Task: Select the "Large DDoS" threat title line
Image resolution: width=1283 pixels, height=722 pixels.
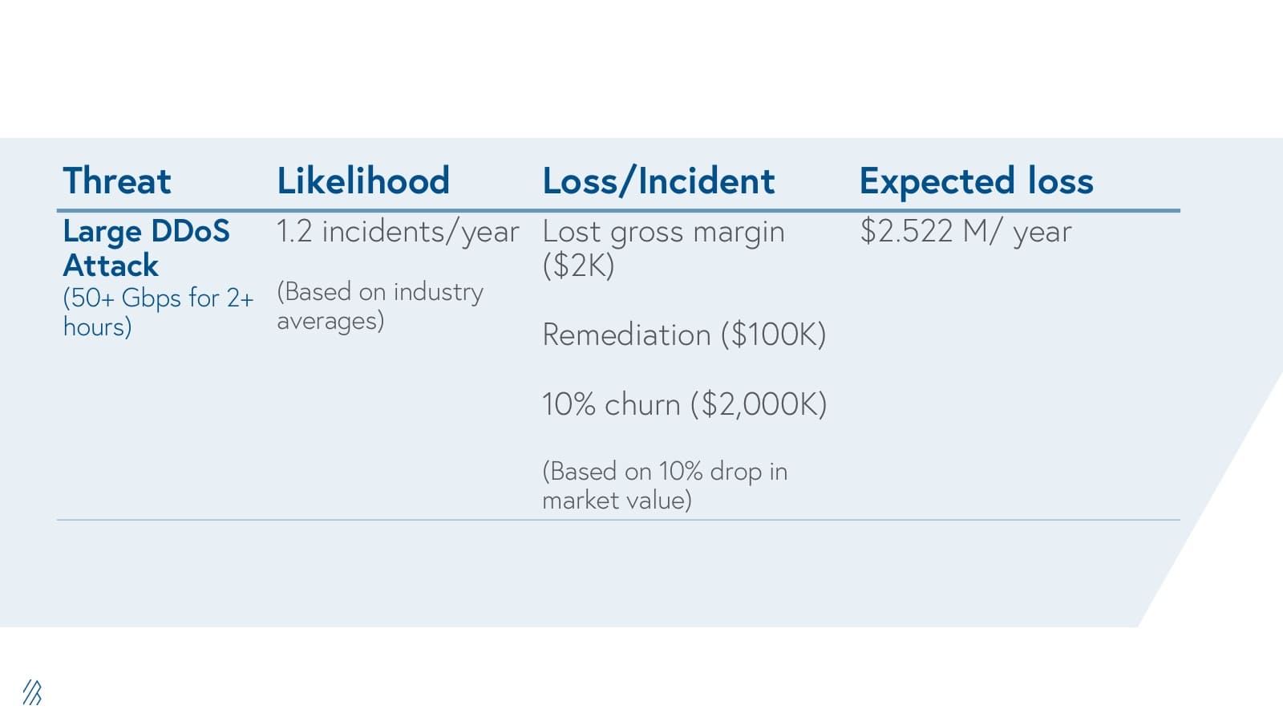Action: [x=146, y=231]
